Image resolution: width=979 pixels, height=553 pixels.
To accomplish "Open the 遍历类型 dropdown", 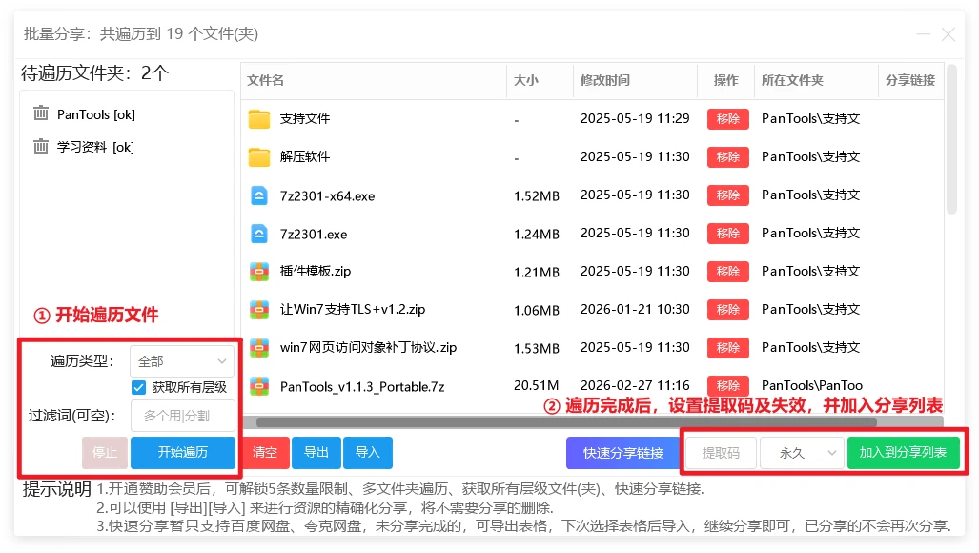I will click(182, 361).
